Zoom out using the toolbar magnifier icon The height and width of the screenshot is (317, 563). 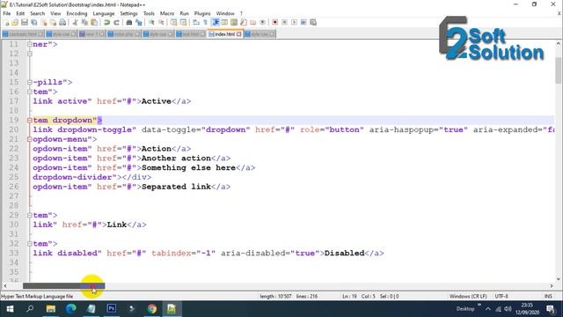tap(161, 22)
